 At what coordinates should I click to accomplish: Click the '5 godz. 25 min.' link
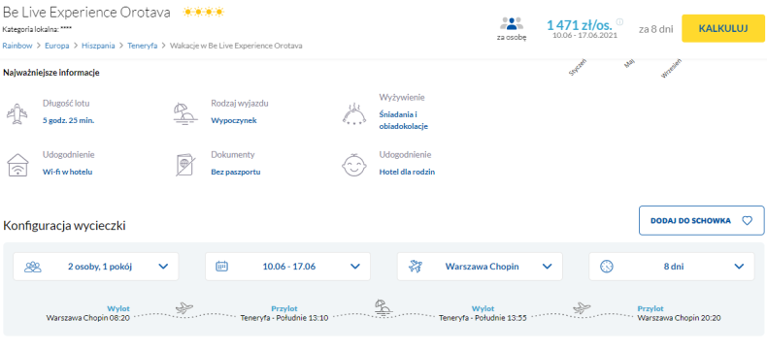69,120
